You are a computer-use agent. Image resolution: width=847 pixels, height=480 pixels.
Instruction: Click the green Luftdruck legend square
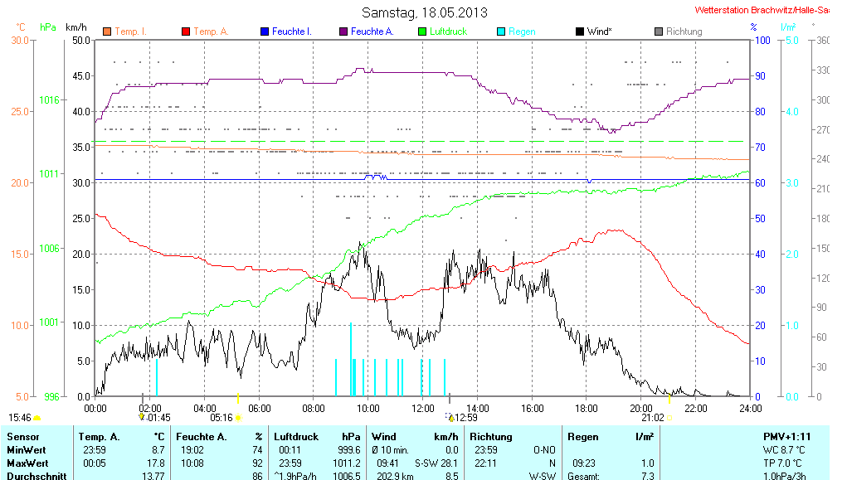coord(421,32)
